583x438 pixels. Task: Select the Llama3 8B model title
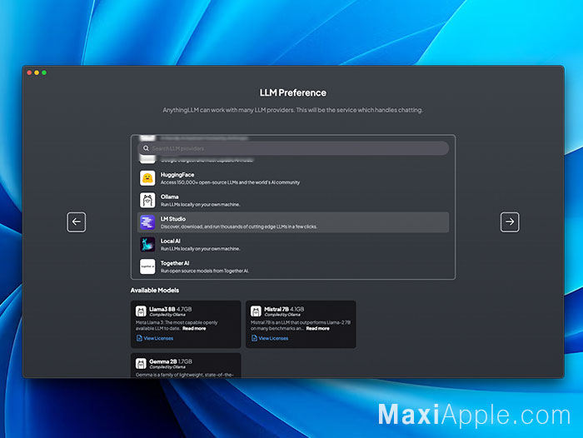coord(162,309)
